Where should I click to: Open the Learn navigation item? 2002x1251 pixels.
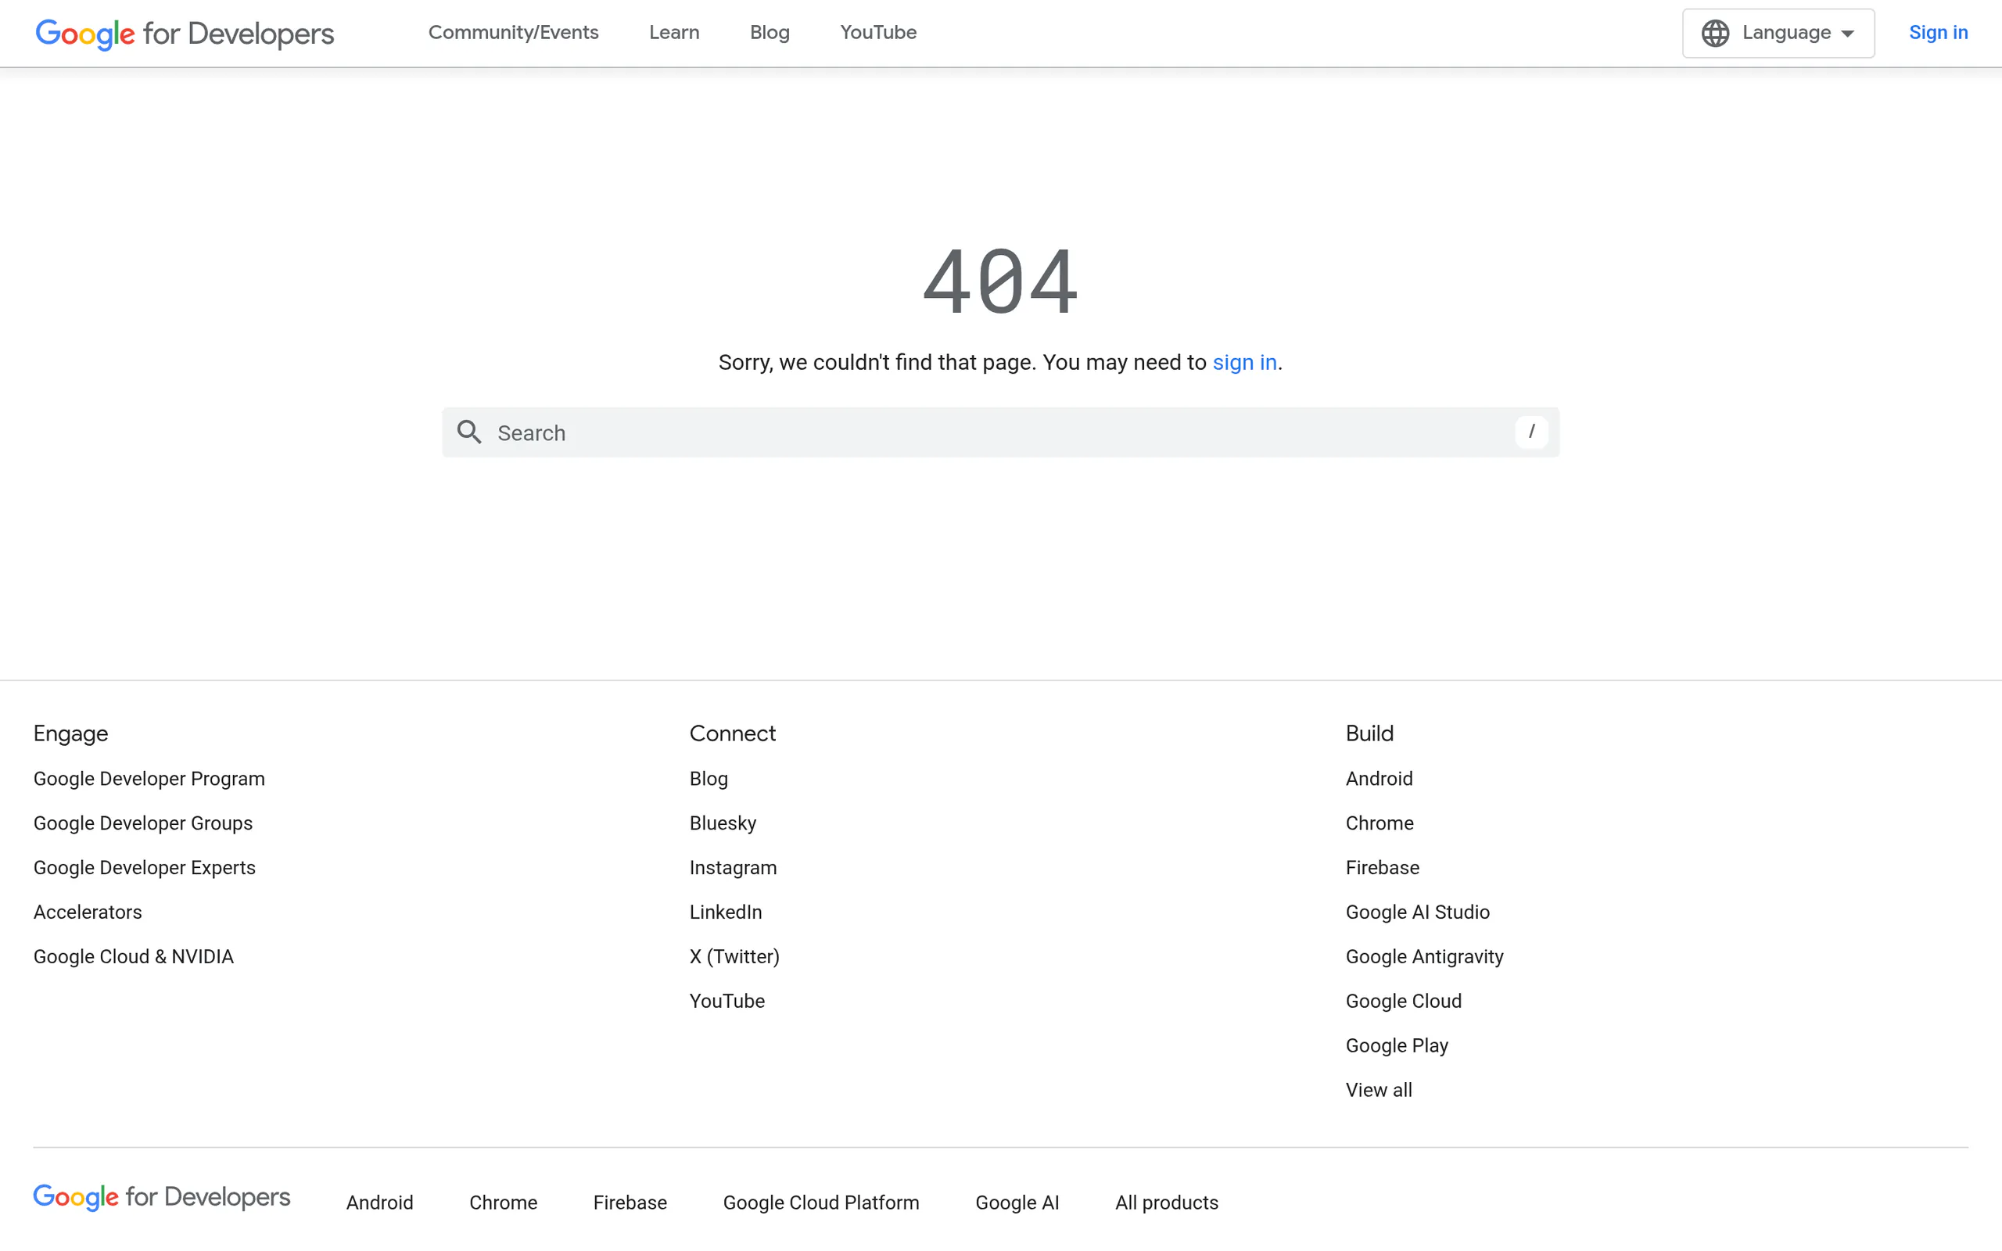(x=674, y=32)
